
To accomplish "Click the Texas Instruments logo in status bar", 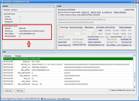I will coord(49,99).
